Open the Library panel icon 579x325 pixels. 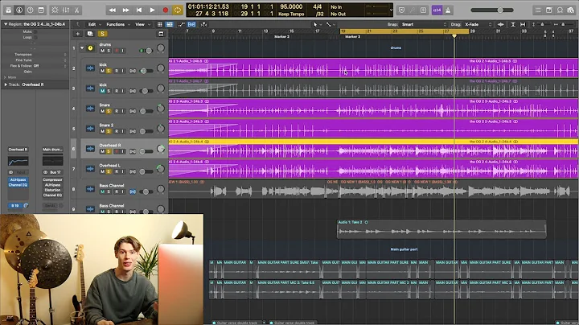(x=8, y=10)
